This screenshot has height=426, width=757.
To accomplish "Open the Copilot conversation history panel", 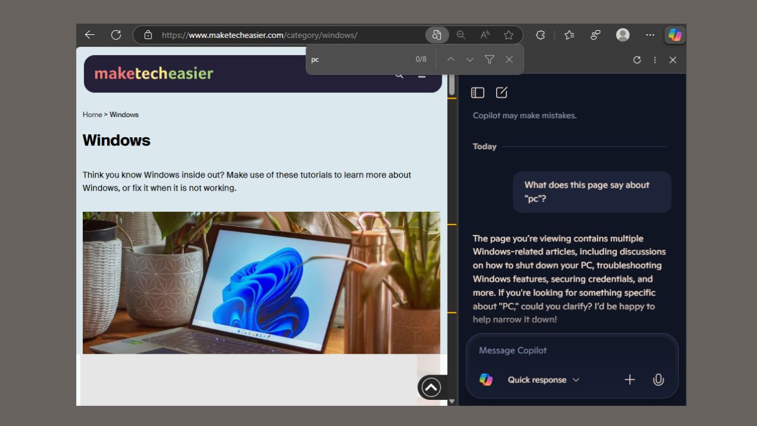I will pyautogui.click(x=477, y=92).
